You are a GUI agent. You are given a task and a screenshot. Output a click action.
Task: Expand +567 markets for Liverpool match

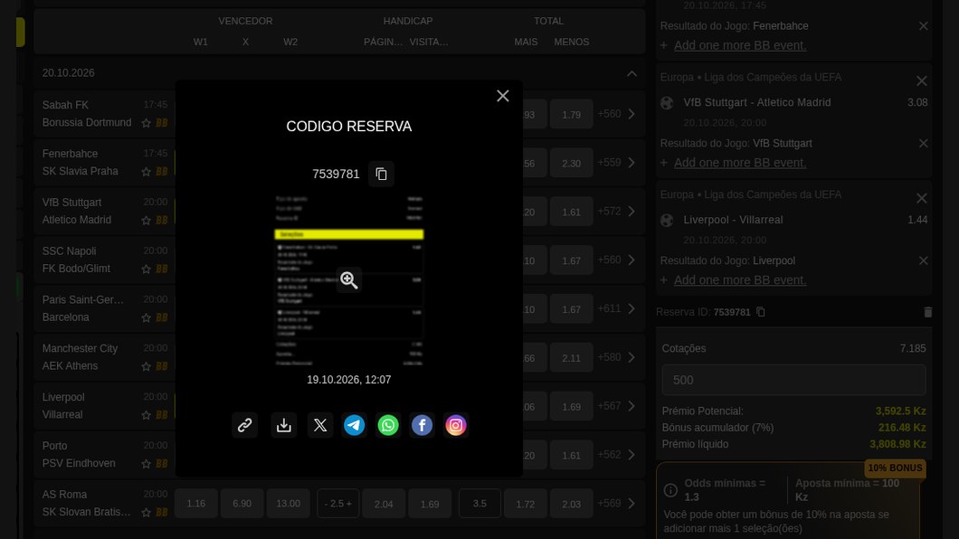coord(617,406)
